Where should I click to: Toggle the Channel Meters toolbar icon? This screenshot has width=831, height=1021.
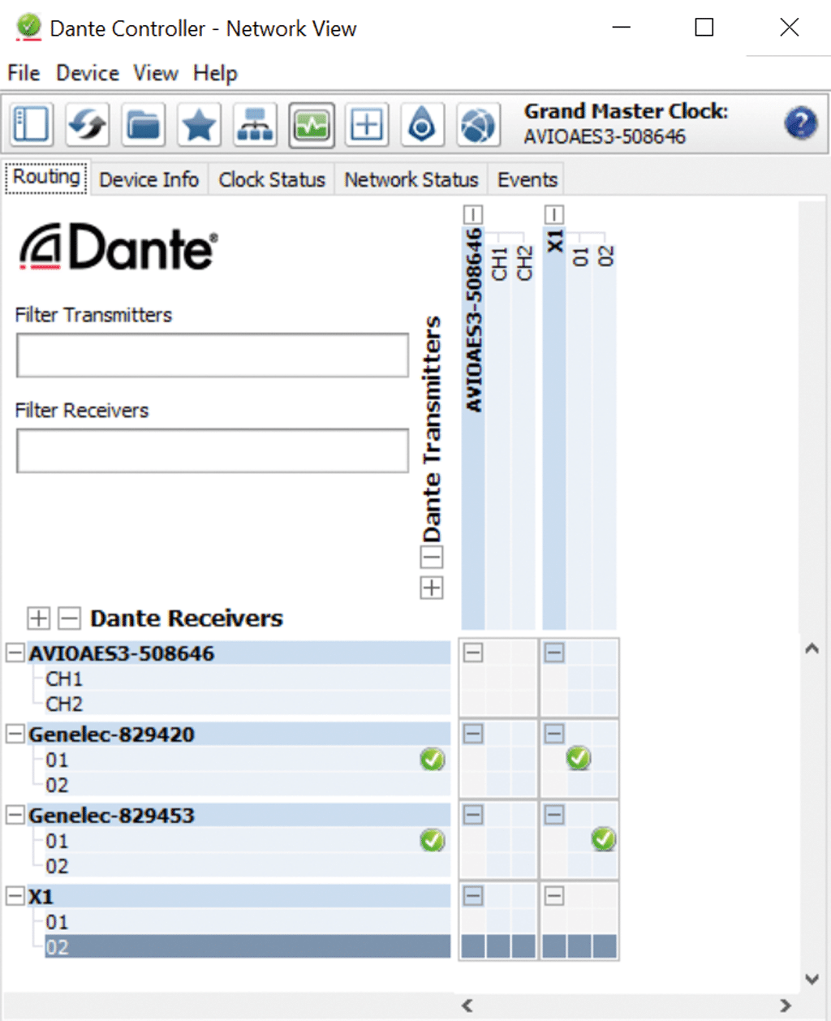tap(311, 125)
